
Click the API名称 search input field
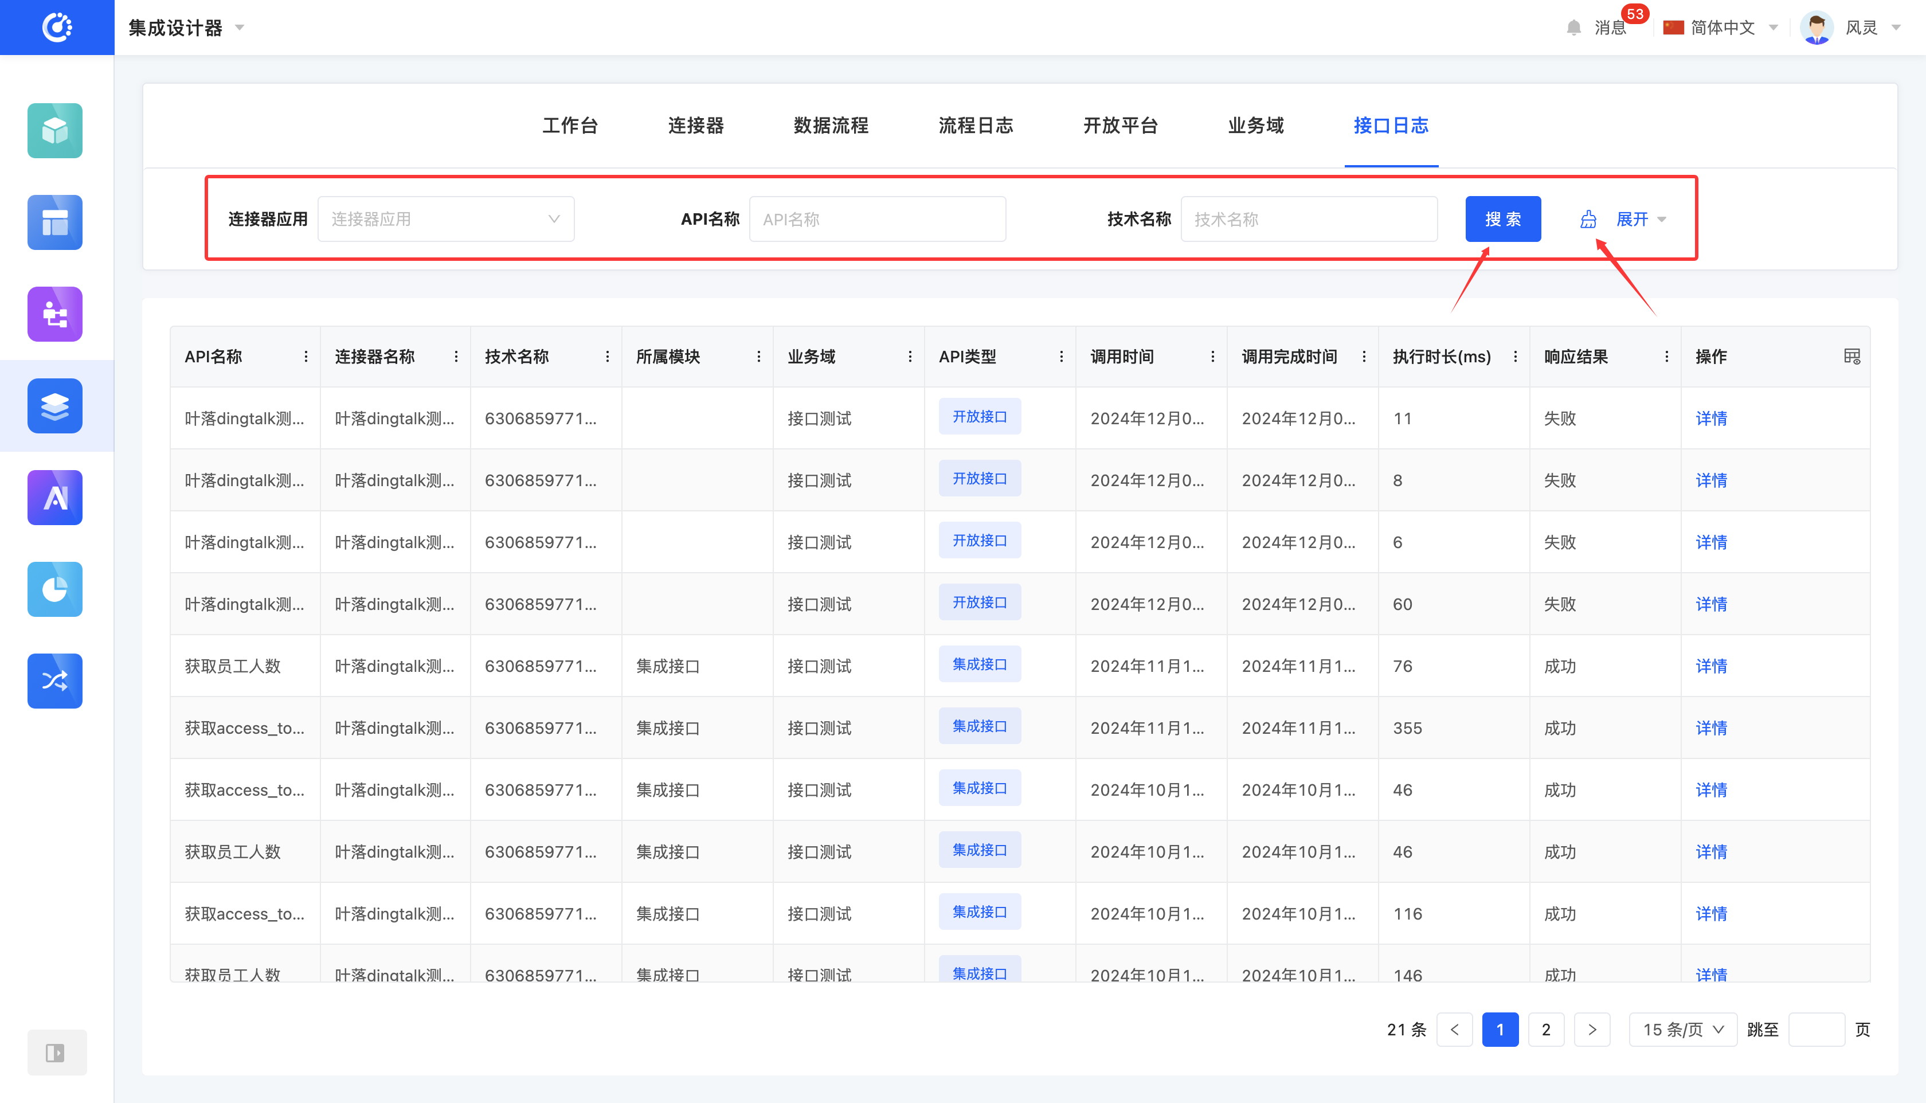[877, 220]
